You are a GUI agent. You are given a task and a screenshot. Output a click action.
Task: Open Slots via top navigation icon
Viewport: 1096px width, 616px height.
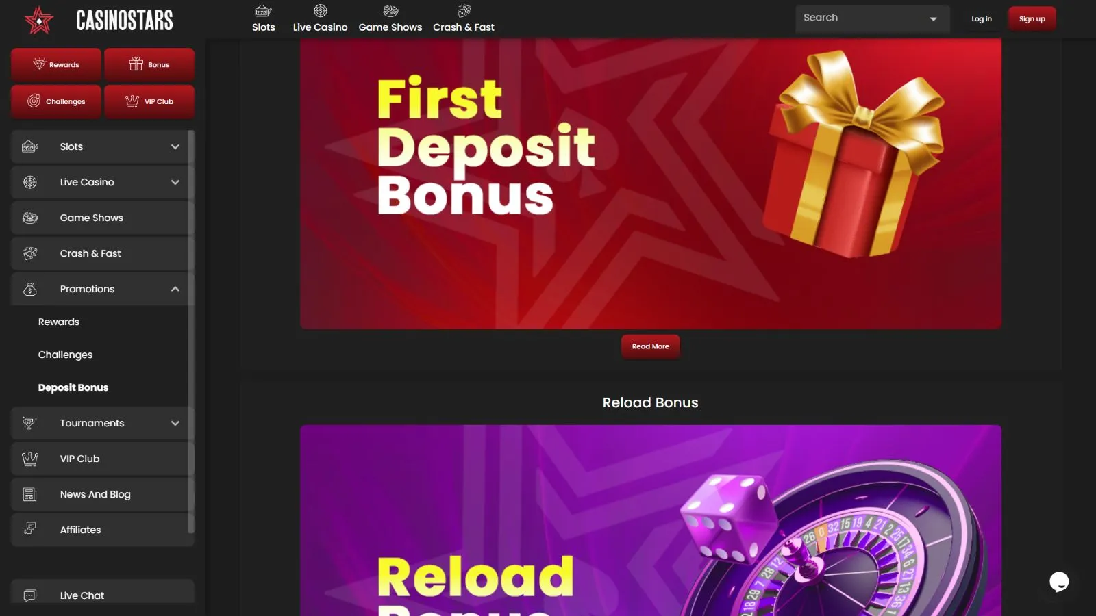pos(263,11)
